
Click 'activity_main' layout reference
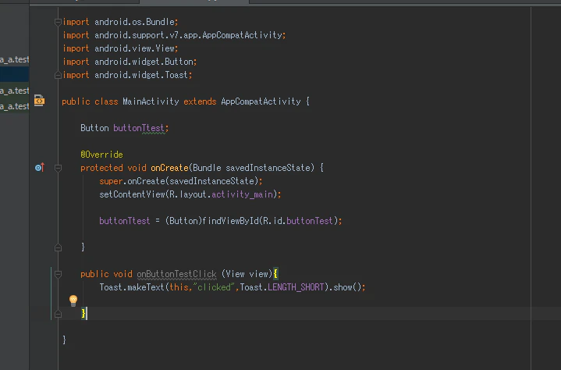[242, 194]
